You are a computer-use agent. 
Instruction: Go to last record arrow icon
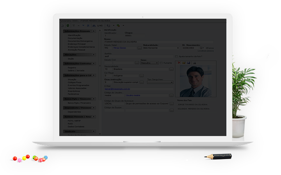[x=88, y=26]
